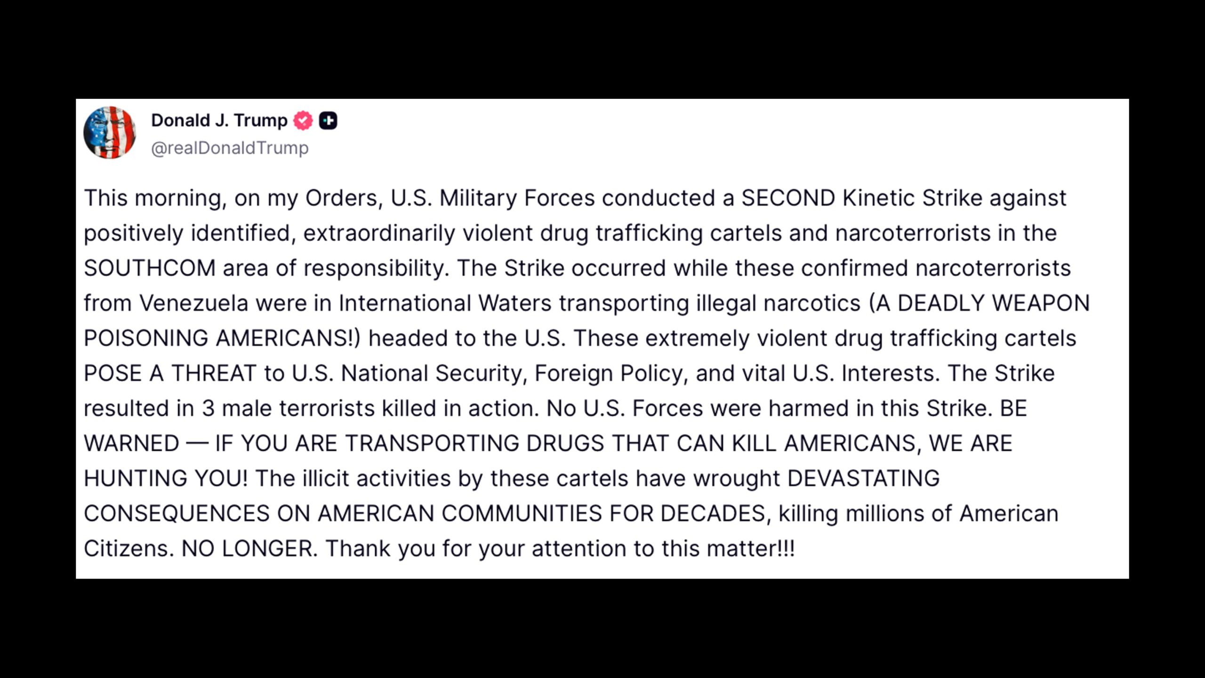Open the Donald J. Trump display name
The width and height of the screenshot is (1205, 678).
coord(219,121)
